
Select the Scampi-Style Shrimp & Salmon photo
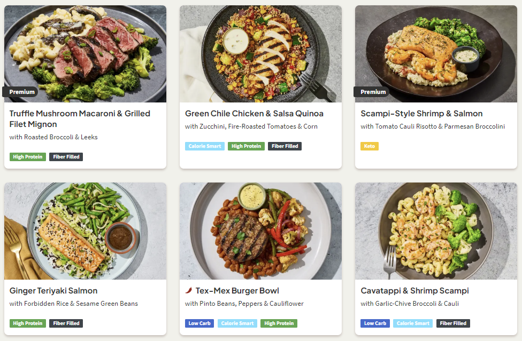[436, 53]
